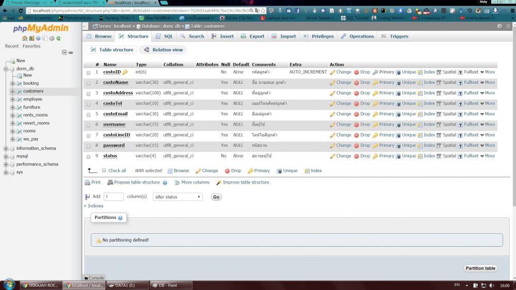Image resolution: width=516 pixels, height=290 pixels.
Task: Tick checkbox for custoAddress column
Action: tap(89, 94)
